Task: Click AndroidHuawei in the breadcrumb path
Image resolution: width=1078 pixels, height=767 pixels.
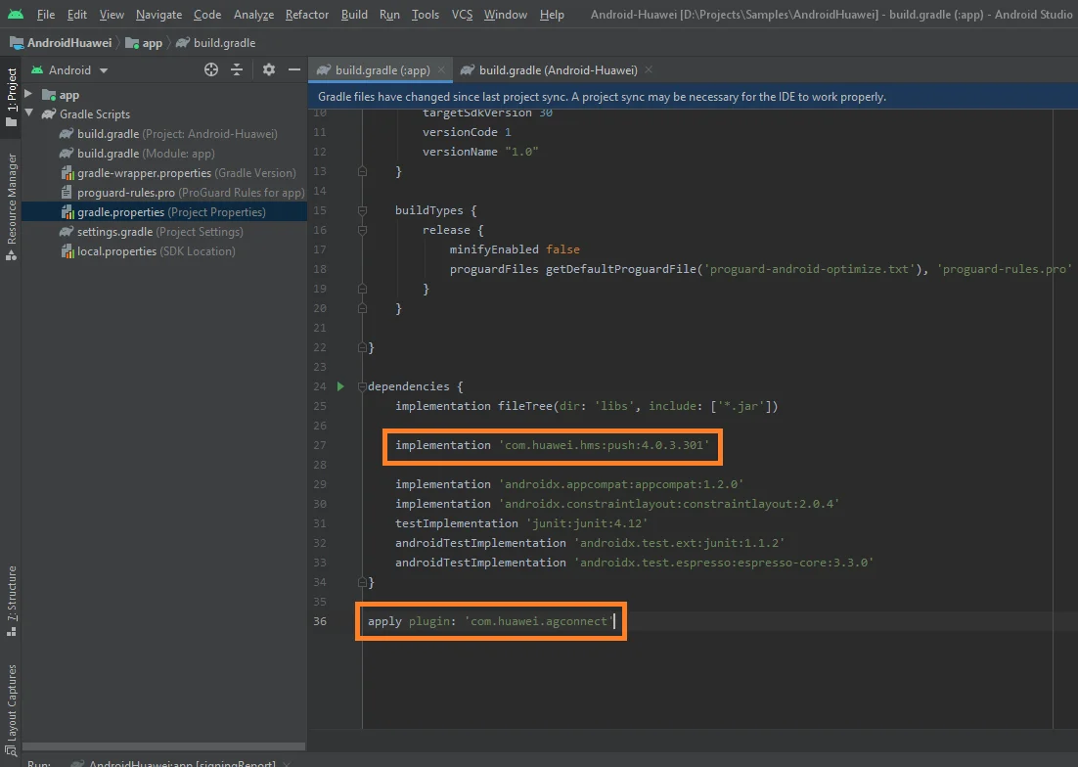Action: [68, 43]
